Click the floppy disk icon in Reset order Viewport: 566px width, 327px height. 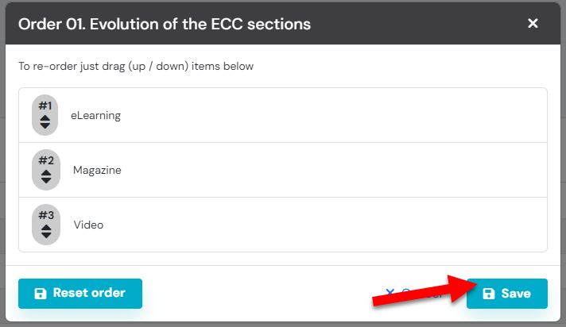(x=40, y=294)
